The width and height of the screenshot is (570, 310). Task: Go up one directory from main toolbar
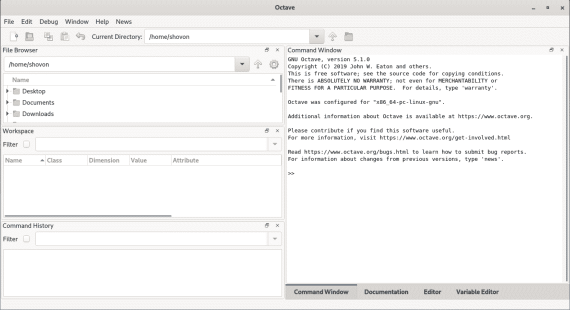[332, 36]
